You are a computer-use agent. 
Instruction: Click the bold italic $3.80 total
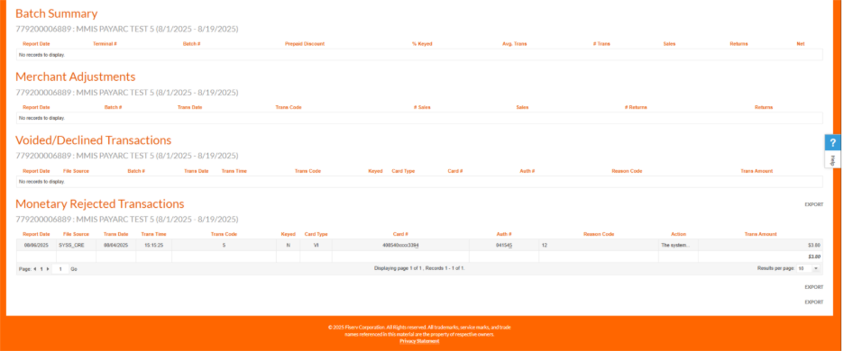(815, 256)
